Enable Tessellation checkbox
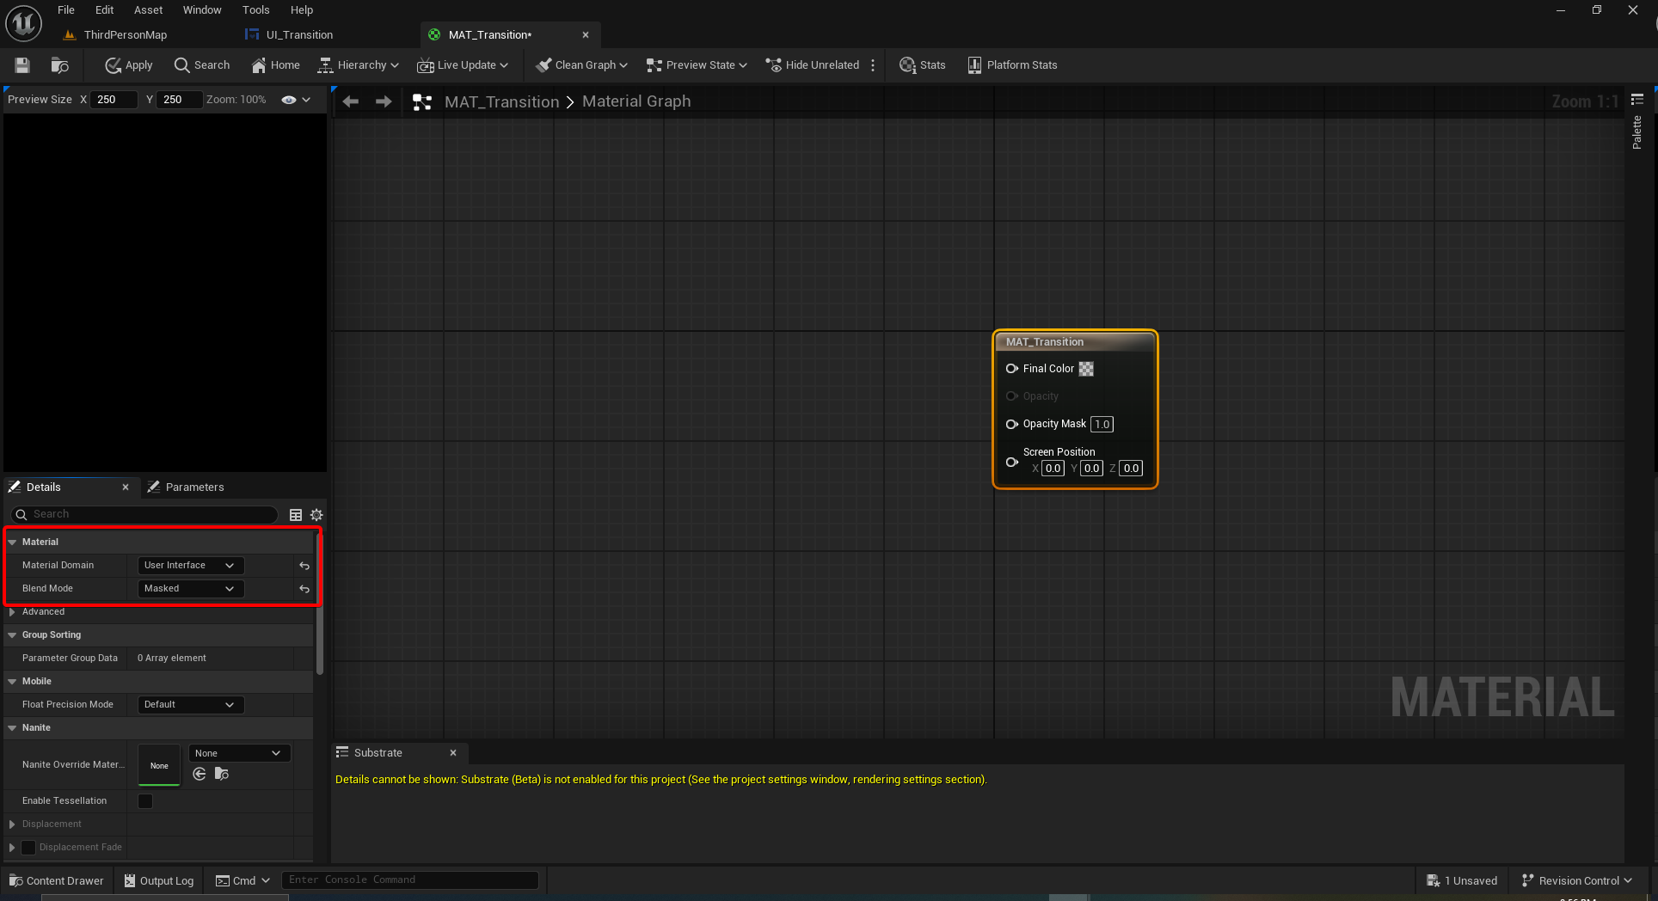 click(145, 801)
